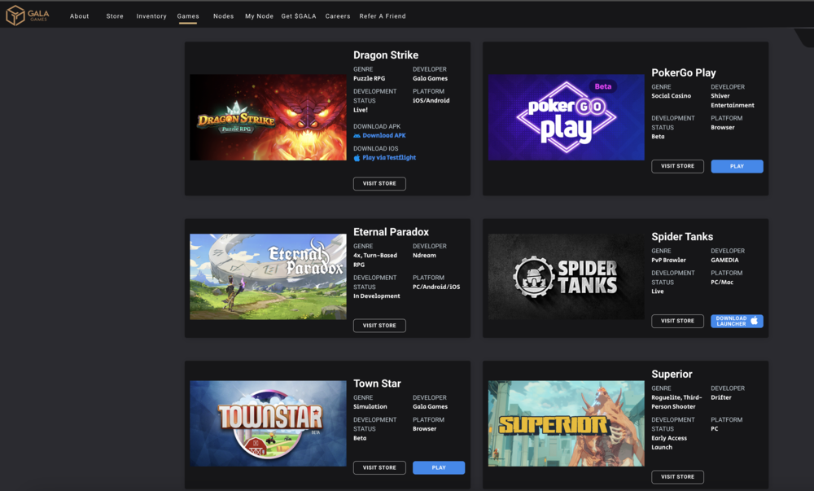This screenshot has height=491, width=814.
Task: Open Inventory in the navigation bar
Action: [x=151, y=16]
